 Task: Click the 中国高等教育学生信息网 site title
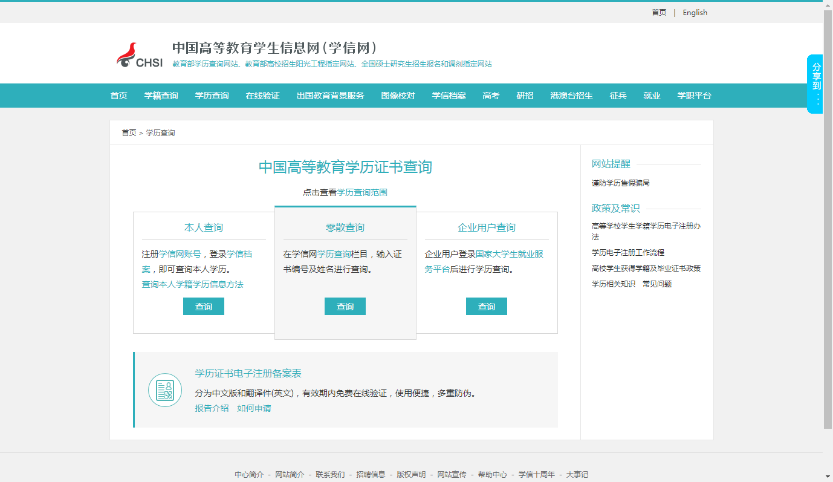275,48
